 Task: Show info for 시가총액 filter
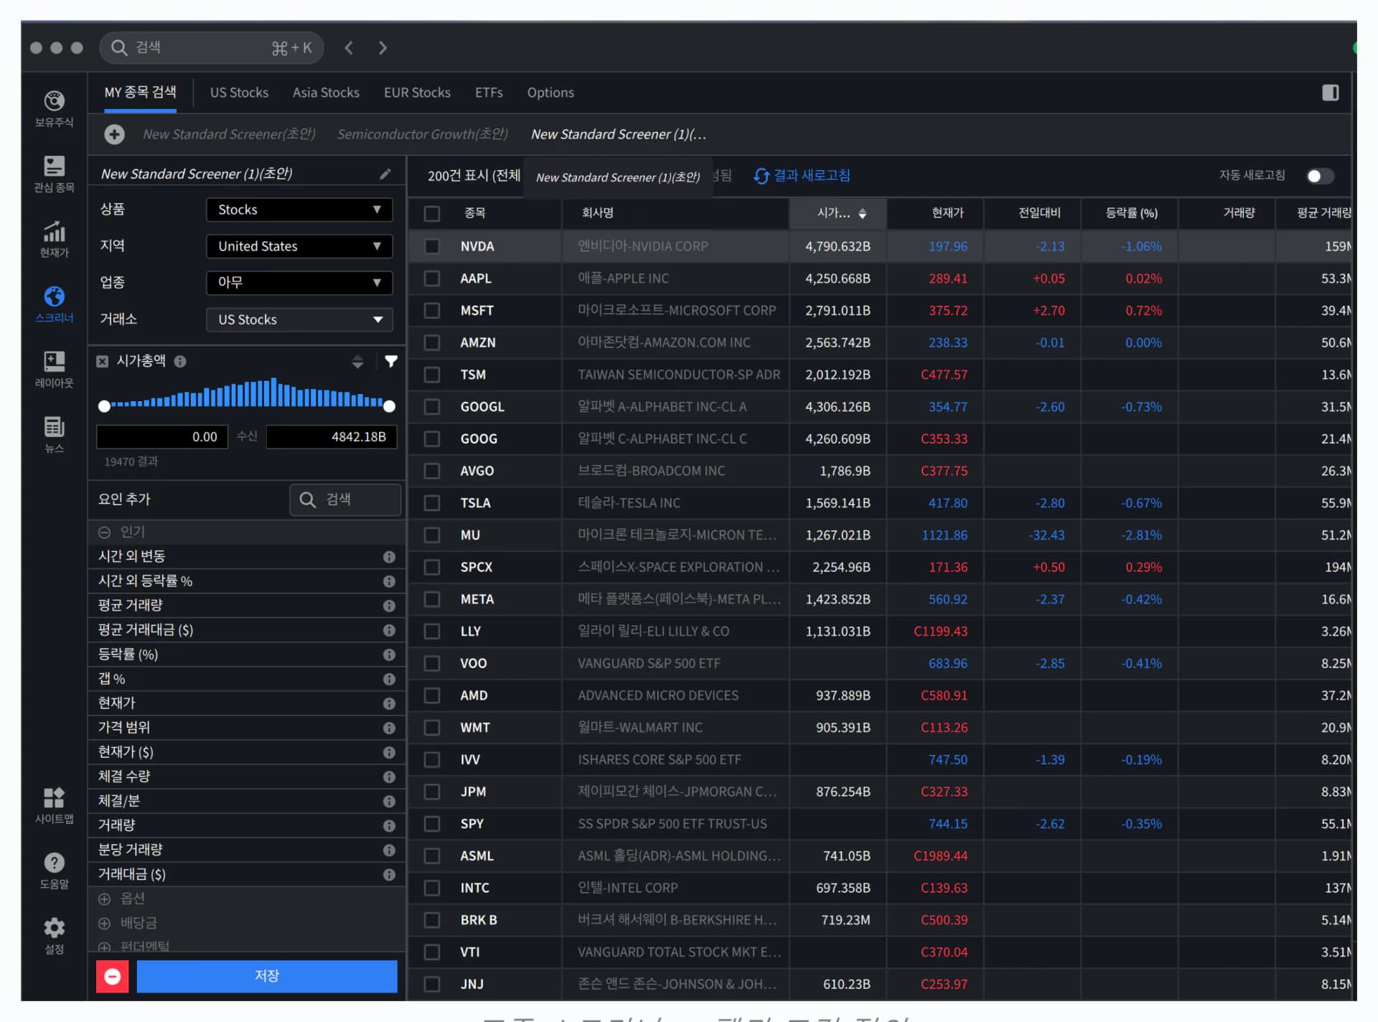180,362
